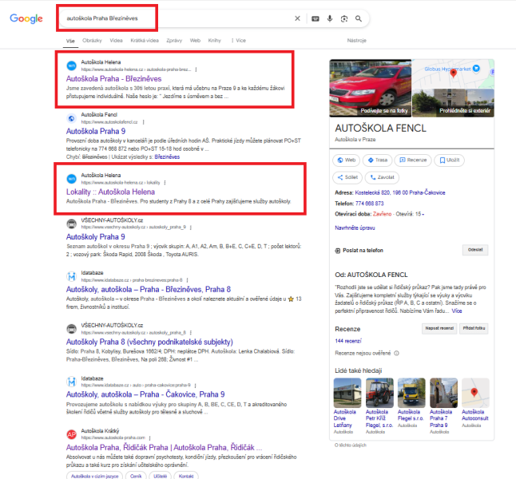
Task: Open more options for Autoškola Fencl result
Action: [x=144, y=122]
